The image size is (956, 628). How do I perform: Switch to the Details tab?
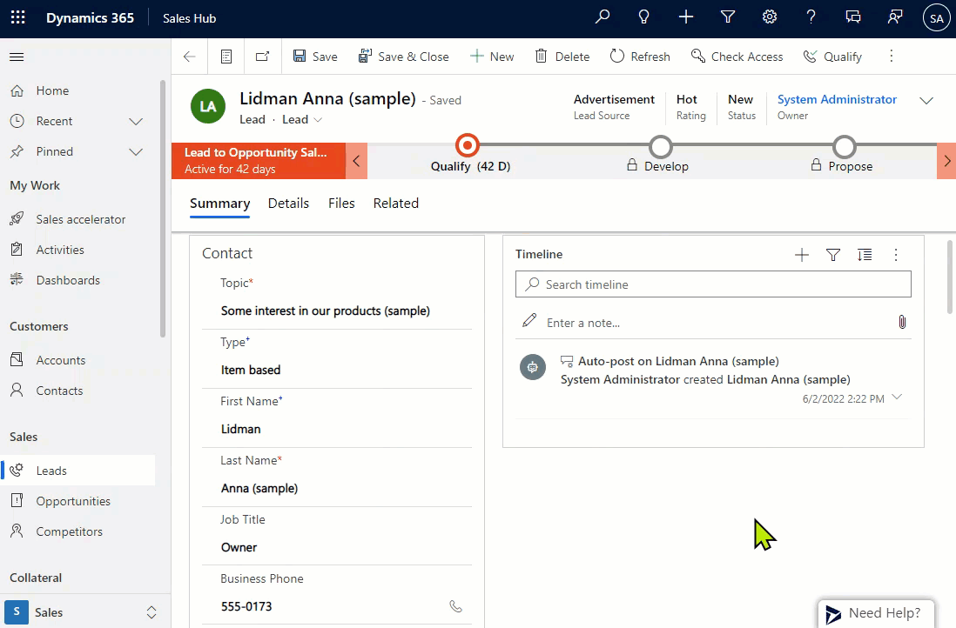[x=288, y=203]
